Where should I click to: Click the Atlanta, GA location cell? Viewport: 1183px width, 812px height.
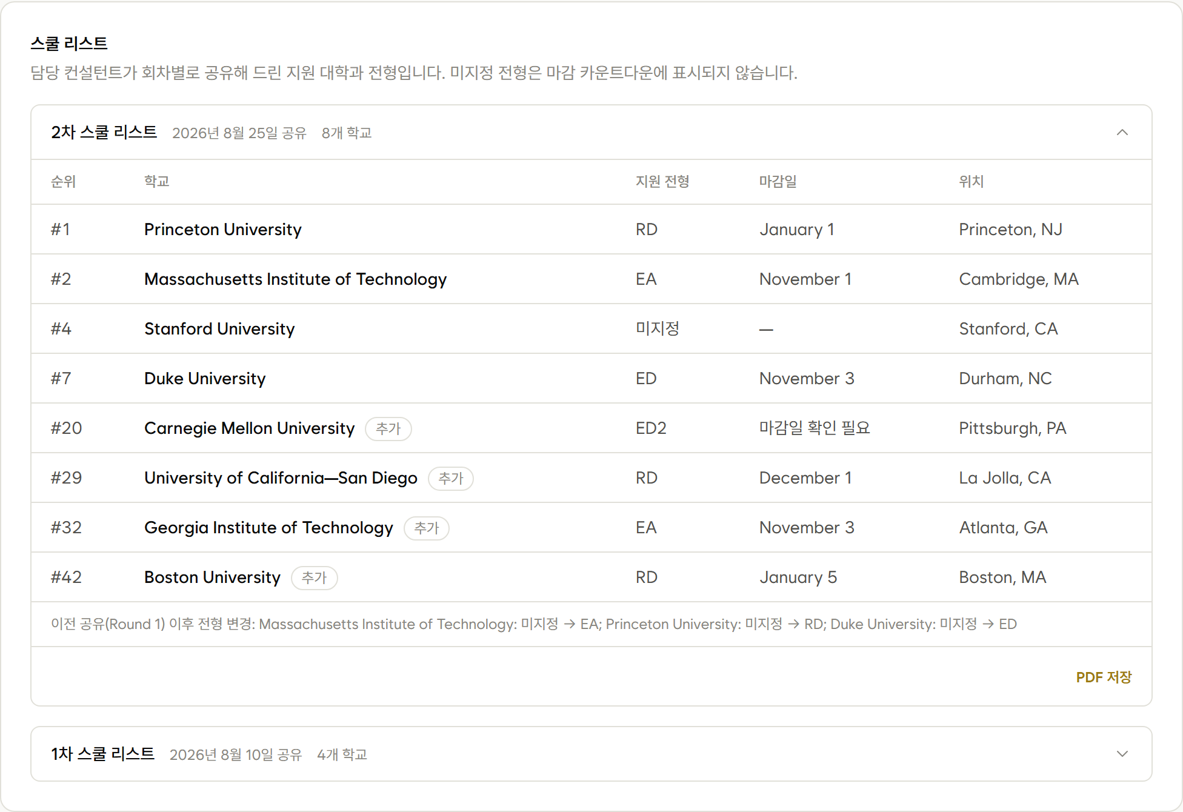pyautogui.click(x=1003, y=528)
